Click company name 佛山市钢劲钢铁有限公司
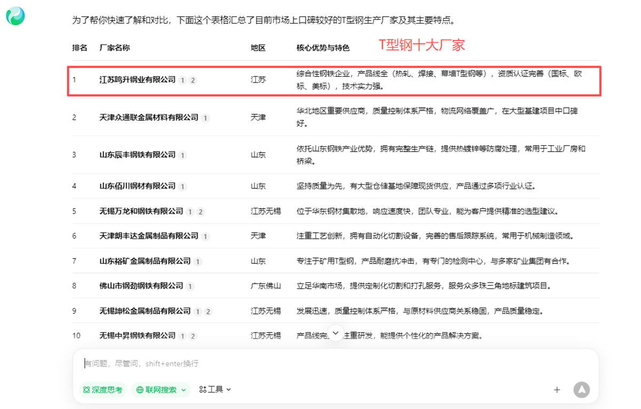The height and width of the screenshot is (409, 641). coord(141,286)
